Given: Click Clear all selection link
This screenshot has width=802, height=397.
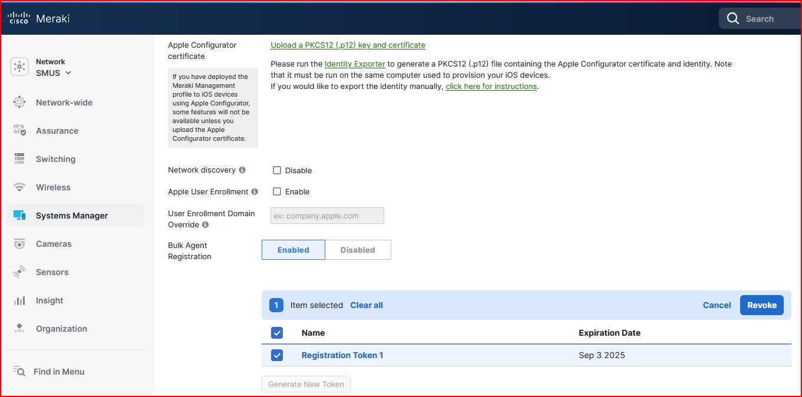Looking at the screenshot, I should 367,305.
